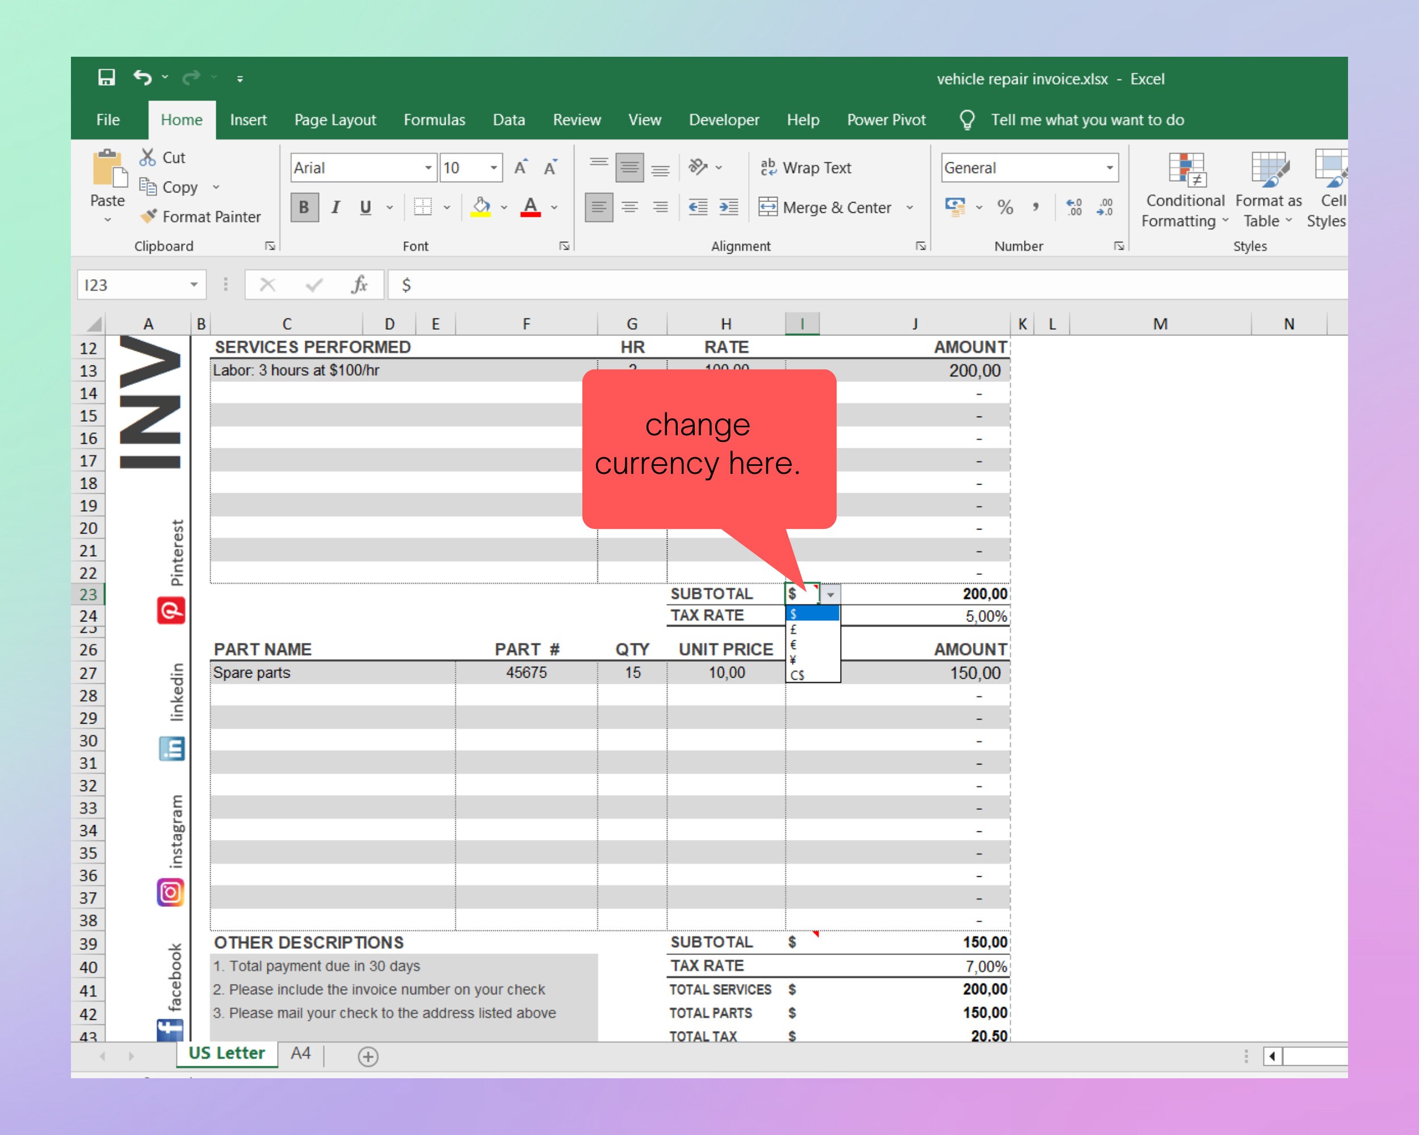Open the General number format dropdown
The height and width of the screenshot is (1135, 1419).
point(1110,168)
